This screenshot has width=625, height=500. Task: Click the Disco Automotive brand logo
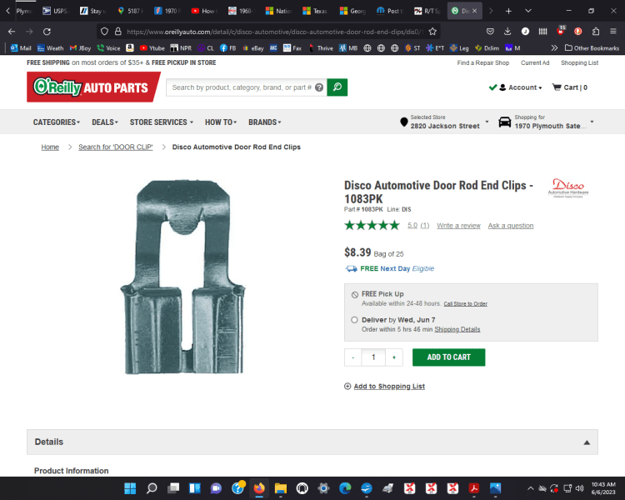[x=568, y=188]
